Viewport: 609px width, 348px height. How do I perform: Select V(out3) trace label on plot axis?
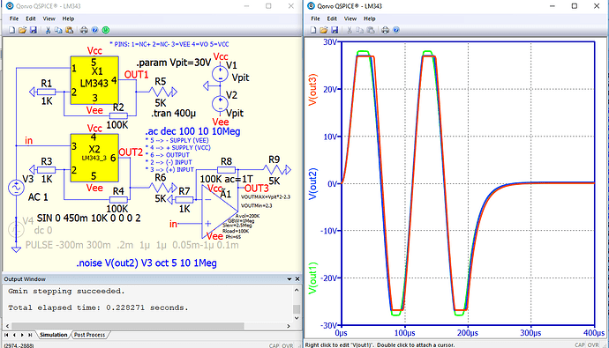312,90
